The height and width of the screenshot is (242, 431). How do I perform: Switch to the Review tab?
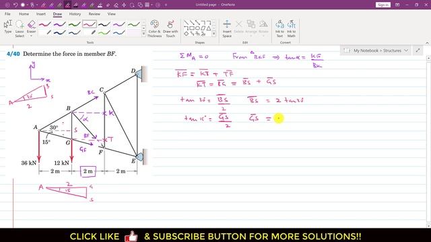point(94,13)
